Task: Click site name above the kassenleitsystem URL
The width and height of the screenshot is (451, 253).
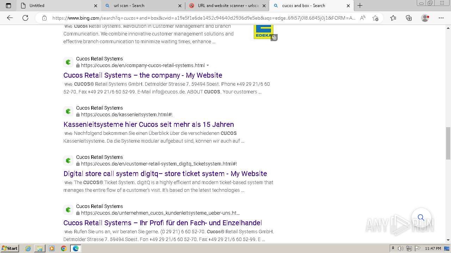Action: click(99, 108)
